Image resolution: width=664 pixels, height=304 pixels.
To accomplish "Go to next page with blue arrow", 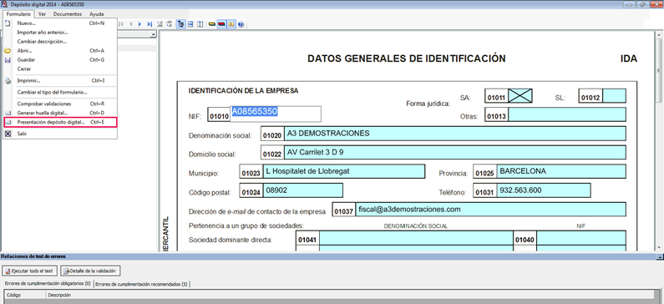I will pyautogui.click(x=139, y=24).
